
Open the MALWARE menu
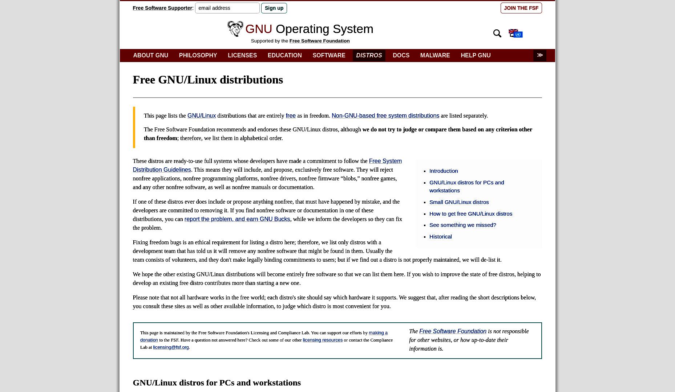pyautogui.click(x=435, y=55)
